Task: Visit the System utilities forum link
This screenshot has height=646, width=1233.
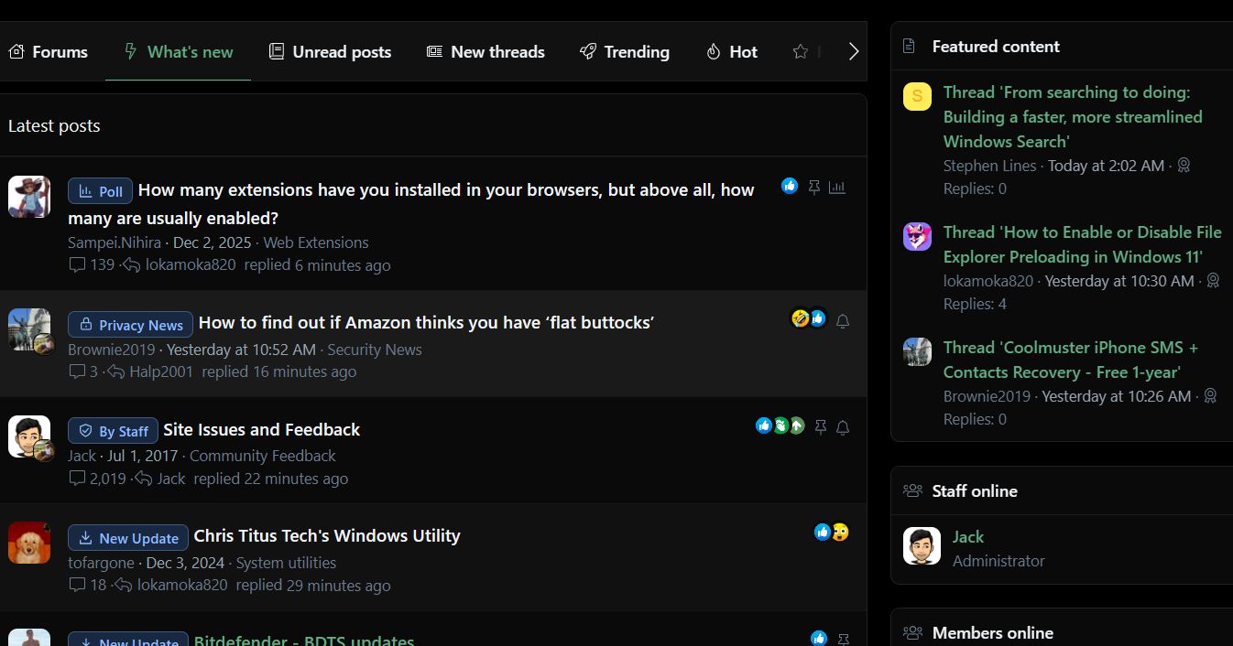Action: click(286, 563)
